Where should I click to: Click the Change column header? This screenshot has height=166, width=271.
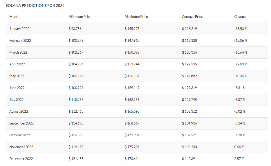pos(240,17)
